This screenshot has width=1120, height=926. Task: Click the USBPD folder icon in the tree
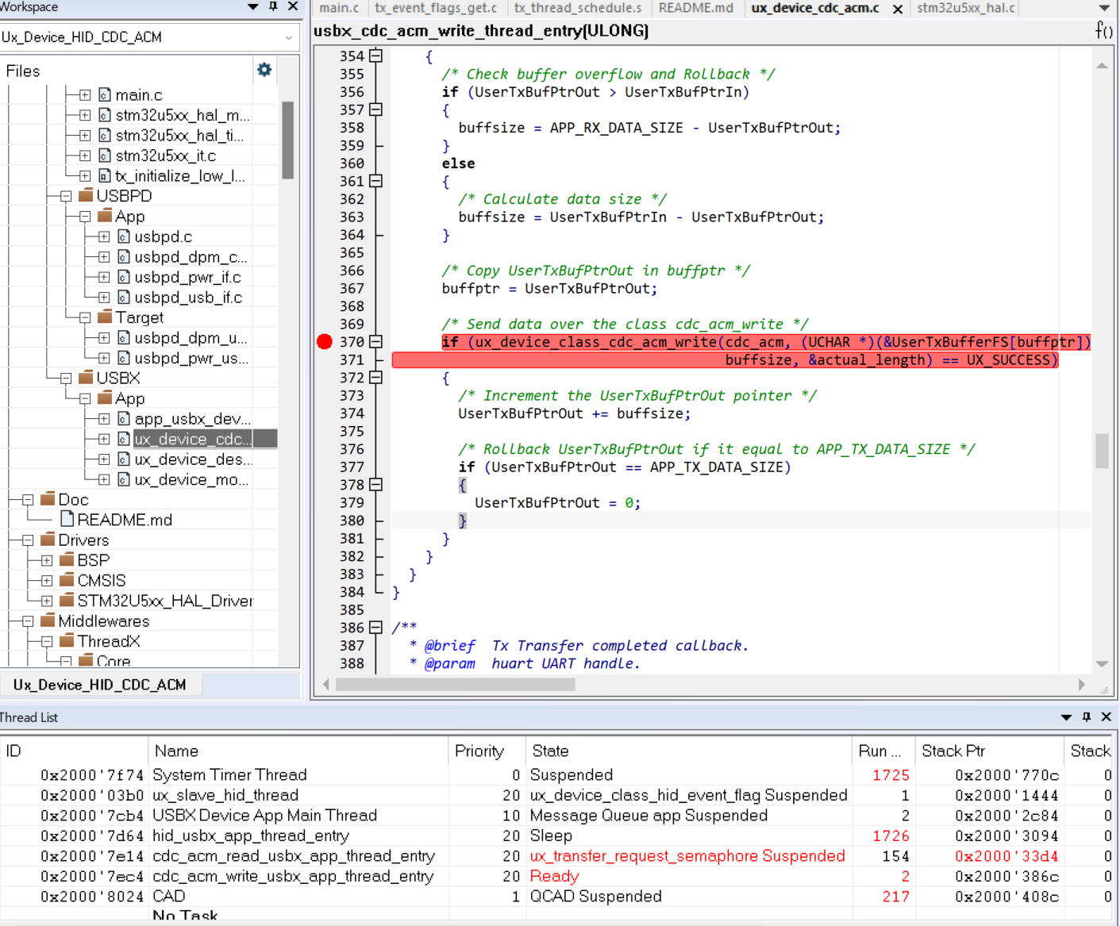point(84,195)
